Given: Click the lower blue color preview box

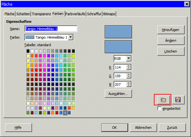Looking at the screenshot, I should (x=118, y=47).
